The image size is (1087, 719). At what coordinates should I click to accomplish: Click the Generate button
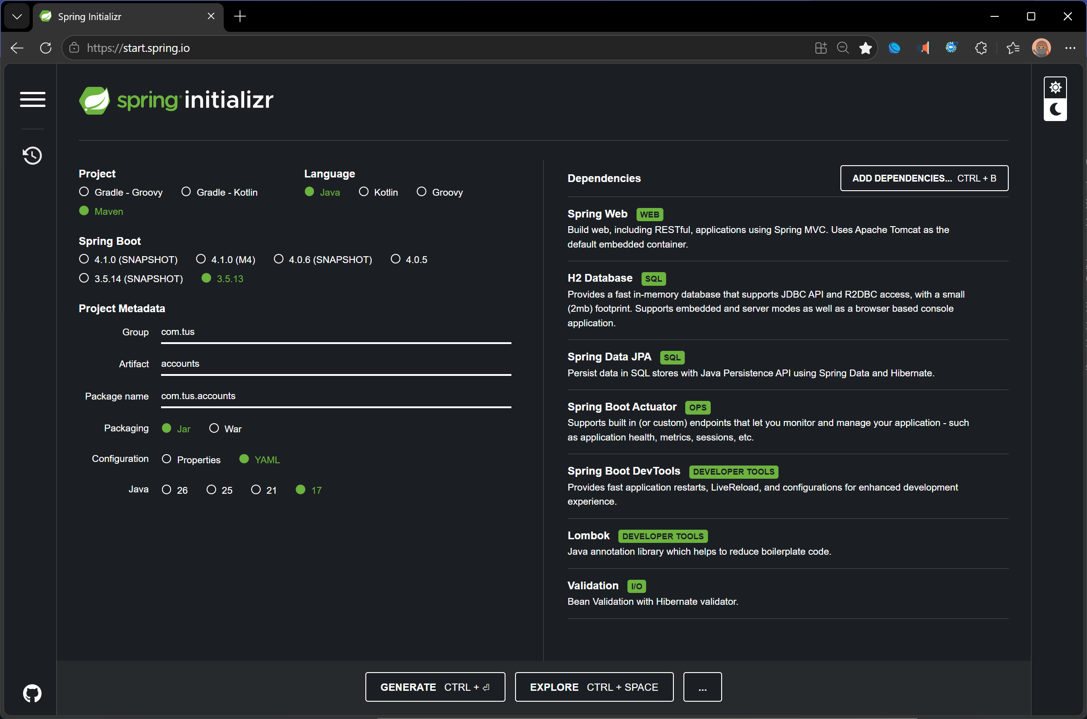[435, 686]
